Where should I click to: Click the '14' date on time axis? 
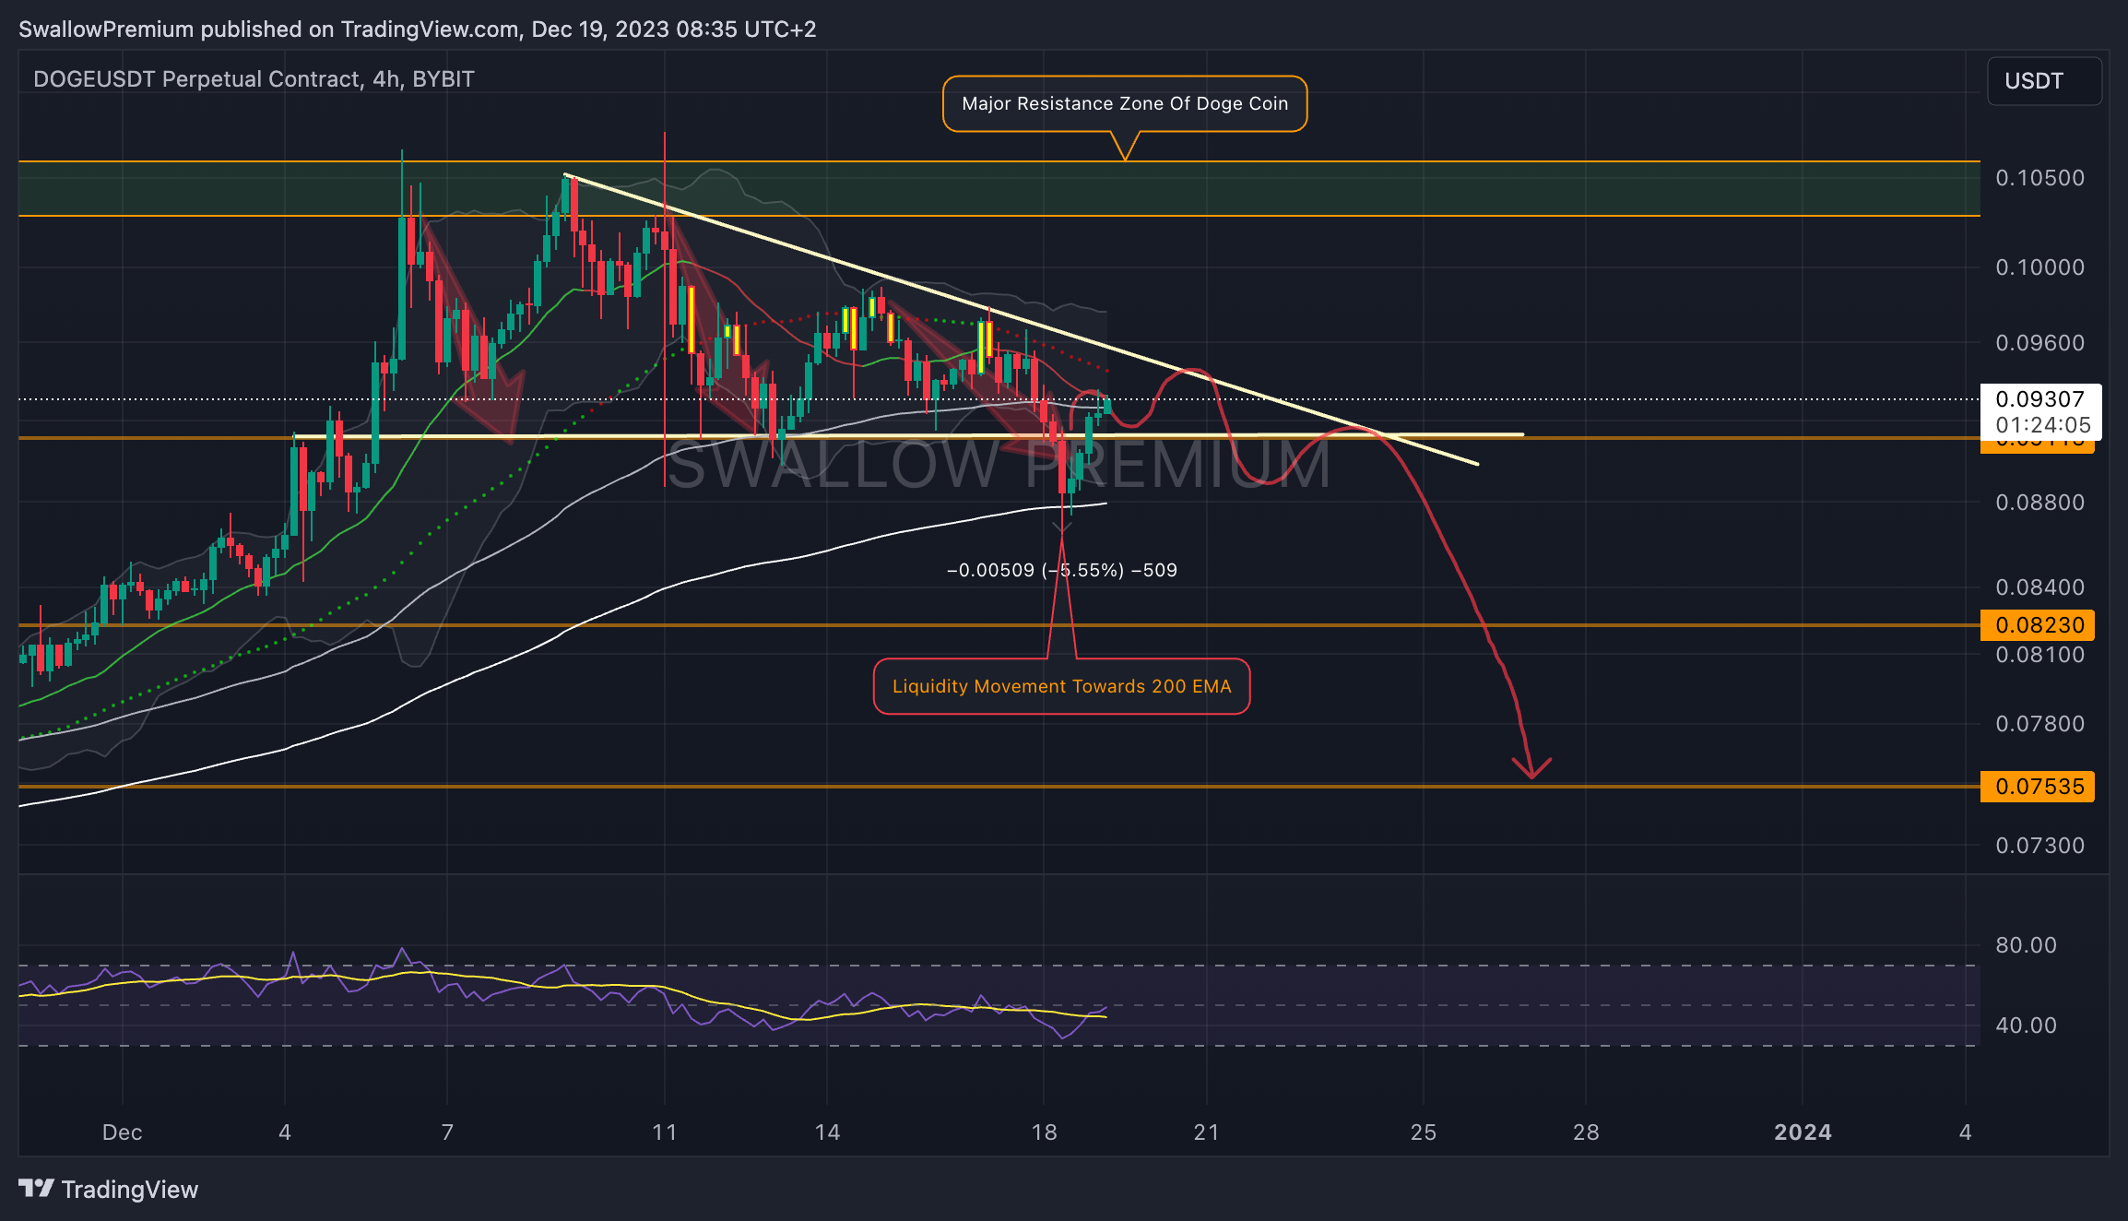point(827,1132)
